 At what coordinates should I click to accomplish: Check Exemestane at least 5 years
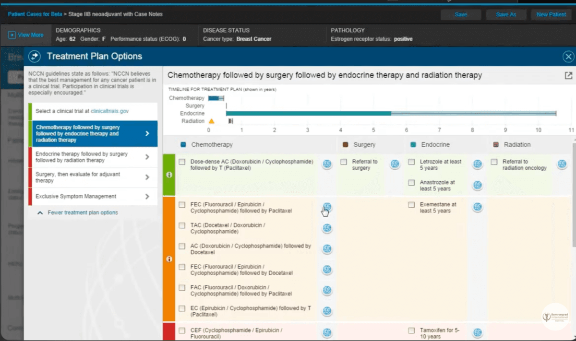tap(411, 205)
